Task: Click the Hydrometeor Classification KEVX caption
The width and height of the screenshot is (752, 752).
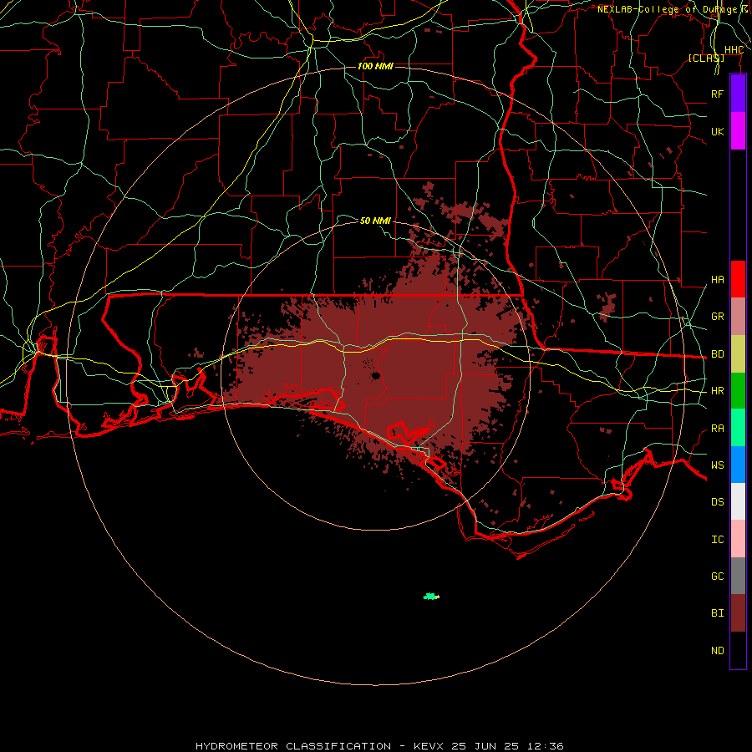Action: click(x=379, y=746)
